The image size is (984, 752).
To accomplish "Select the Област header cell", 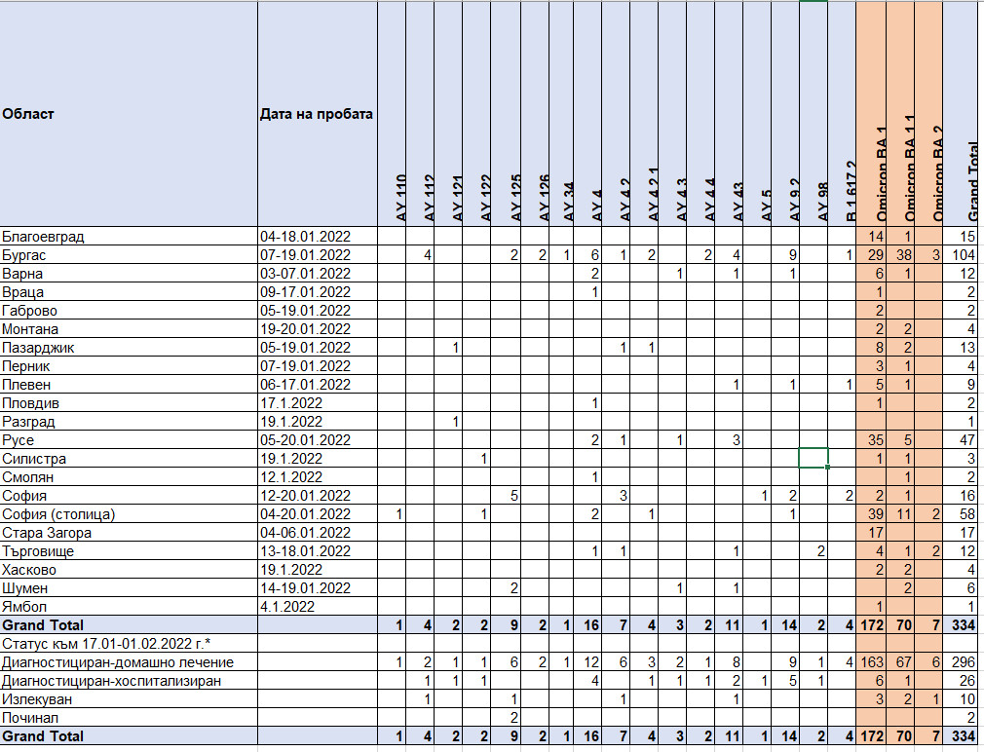I will (129, 114).
